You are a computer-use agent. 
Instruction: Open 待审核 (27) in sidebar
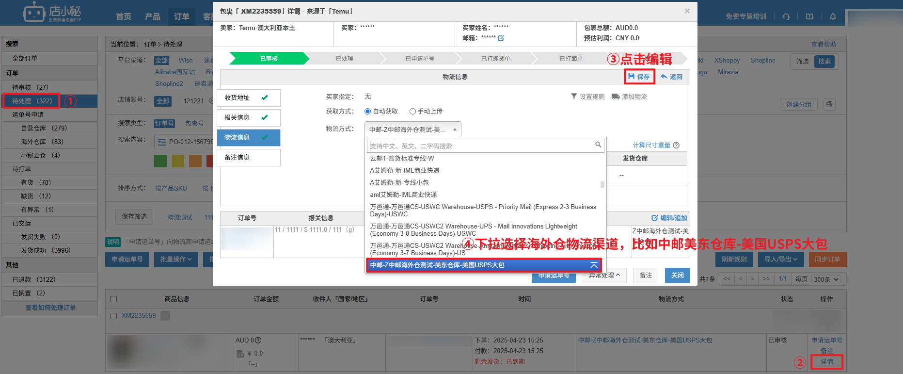30,87
